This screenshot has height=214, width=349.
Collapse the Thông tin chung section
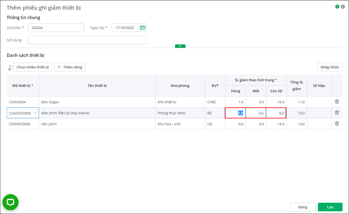180,46
